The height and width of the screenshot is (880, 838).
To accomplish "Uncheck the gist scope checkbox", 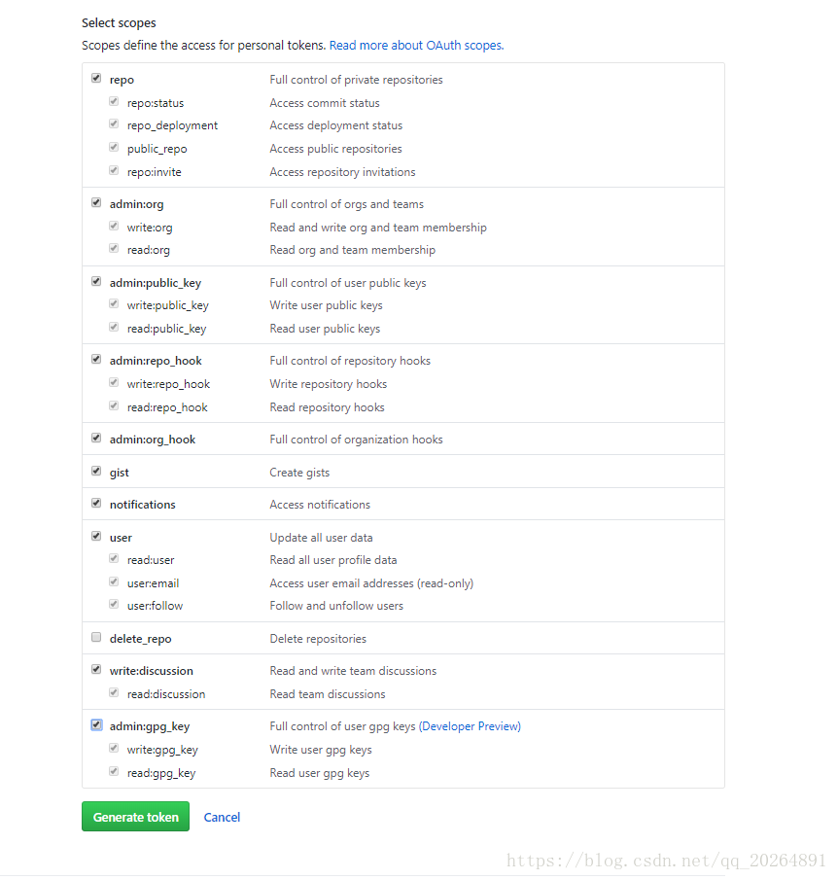I will (x=96, y=471).
